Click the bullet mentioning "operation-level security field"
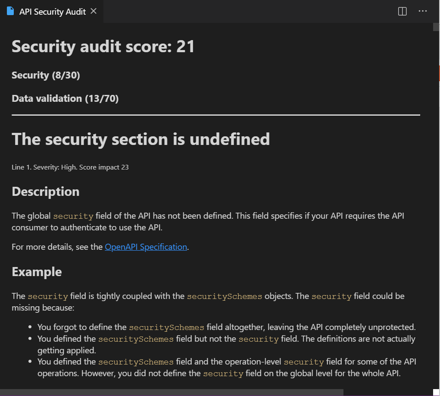 point(226,367)
